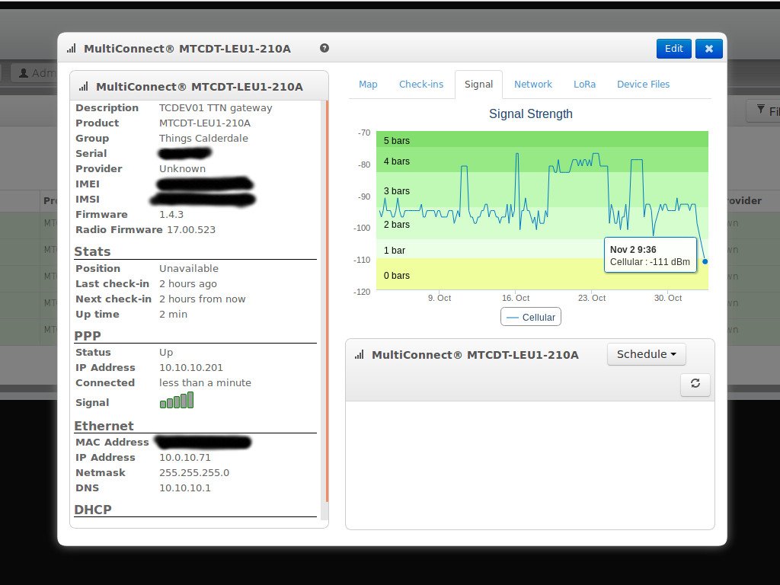
Task: Click Product value 'MTCDT-LEU1-210A'
Action: tap(205, 123)
